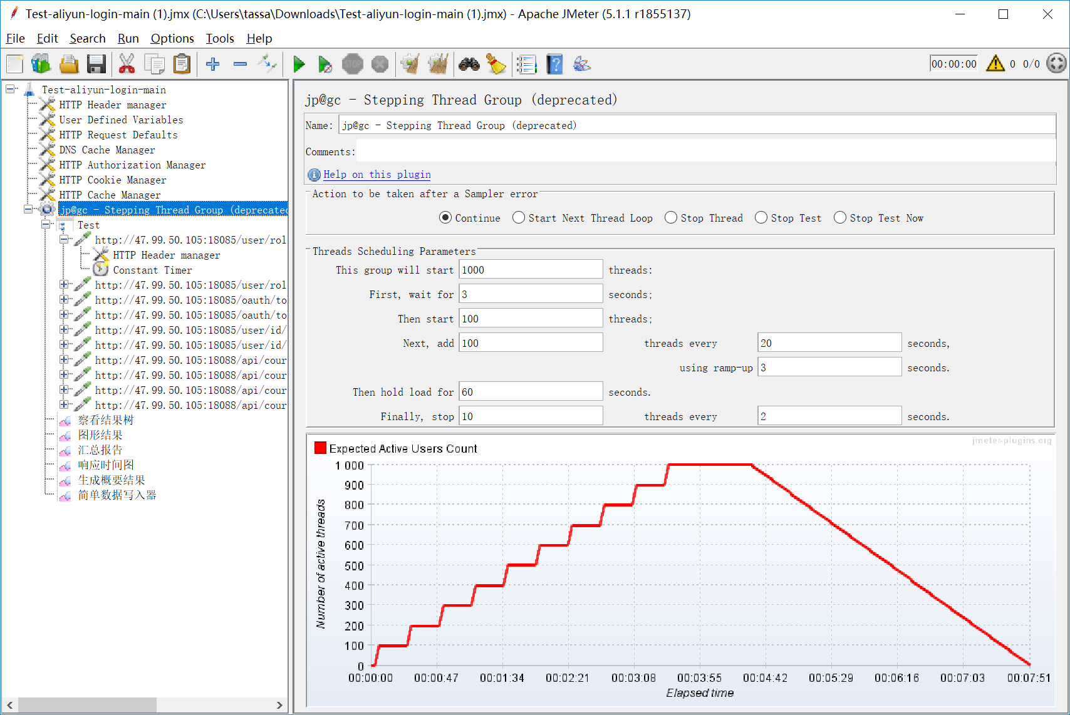Expand the second user/rol sampler node
The image size is (1070, 715).
point(64,284)
